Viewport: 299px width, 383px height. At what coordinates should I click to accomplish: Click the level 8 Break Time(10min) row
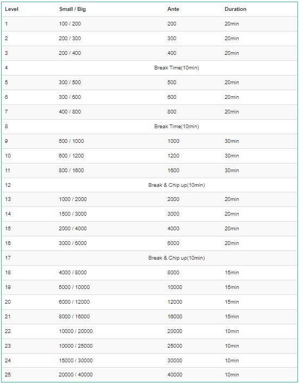pos(150,127)
